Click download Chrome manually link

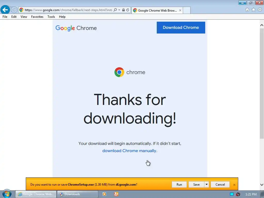click(x=130, y=151)
